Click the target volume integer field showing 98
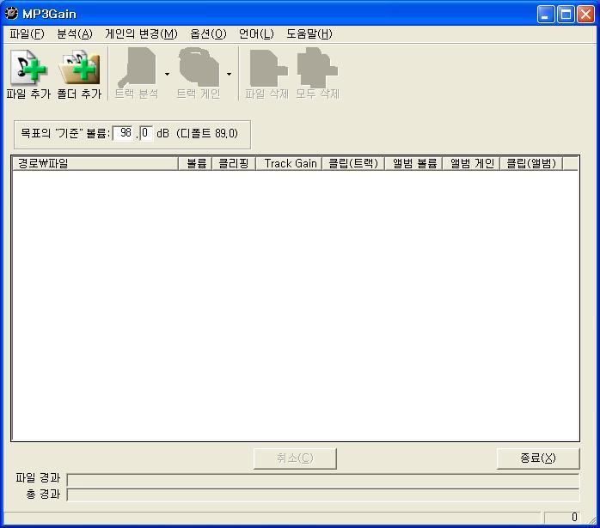600x528 pixels. coord(123,133)
